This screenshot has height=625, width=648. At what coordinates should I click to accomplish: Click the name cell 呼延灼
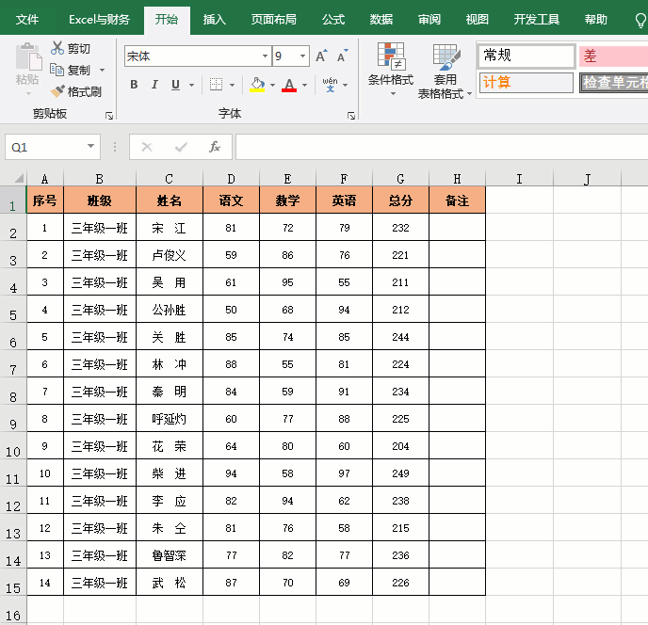(x=169, y=419)
